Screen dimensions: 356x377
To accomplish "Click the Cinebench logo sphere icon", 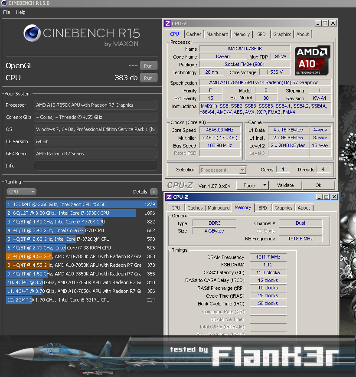I will coord(32,33).
